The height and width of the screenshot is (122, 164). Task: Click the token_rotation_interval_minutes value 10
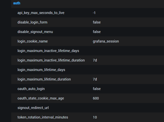click(x=95, y=117)
